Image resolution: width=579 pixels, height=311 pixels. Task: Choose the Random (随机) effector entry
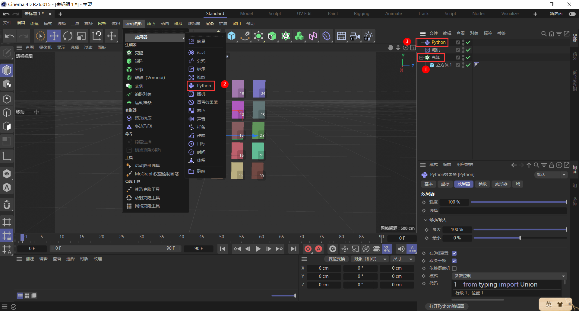coord(201,94)
